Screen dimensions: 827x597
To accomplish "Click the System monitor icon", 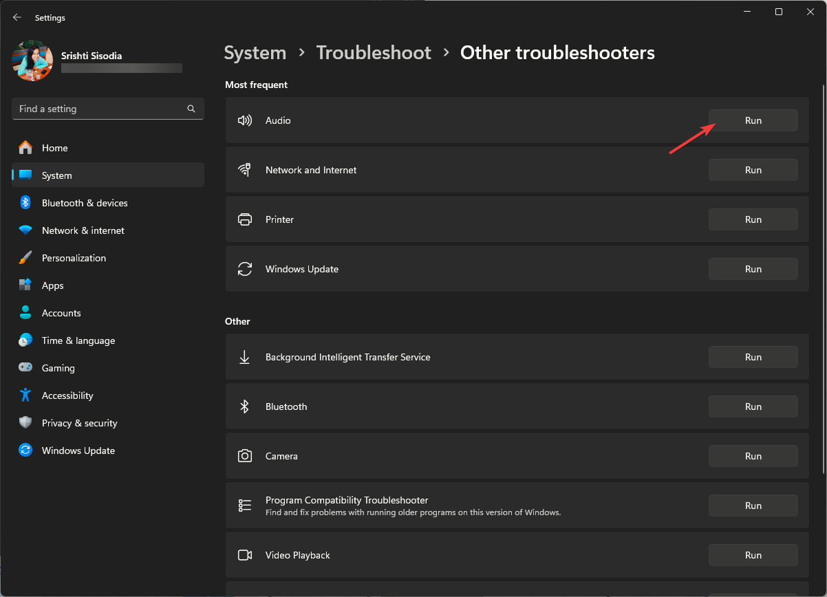I will tap(25, 175).
